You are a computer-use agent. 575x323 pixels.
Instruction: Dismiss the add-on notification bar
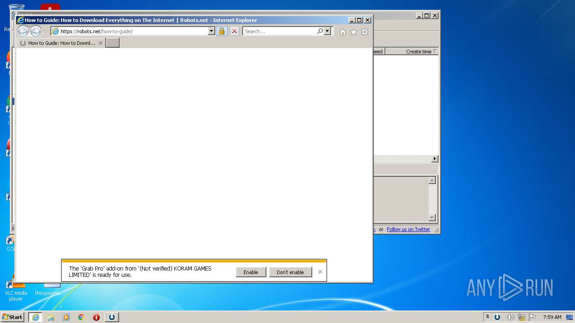320,272
